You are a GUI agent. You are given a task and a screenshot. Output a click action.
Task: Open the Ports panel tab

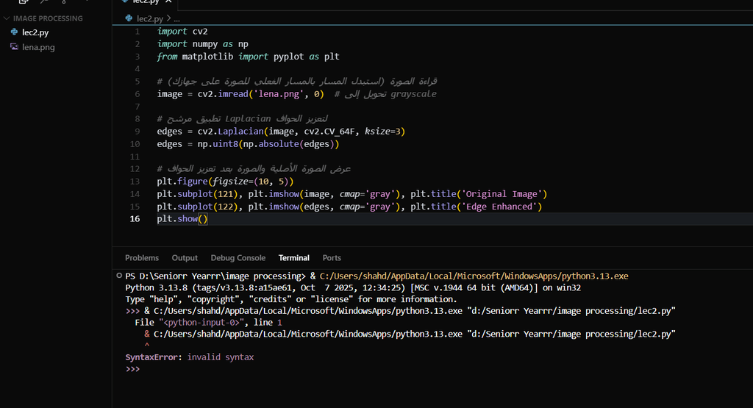pos(332,258)
